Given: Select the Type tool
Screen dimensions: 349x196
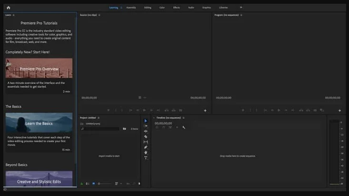Looking at the screenshot, I should tap(146, 158).
